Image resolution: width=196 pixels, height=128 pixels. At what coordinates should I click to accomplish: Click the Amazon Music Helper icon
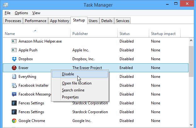[14, 41]
